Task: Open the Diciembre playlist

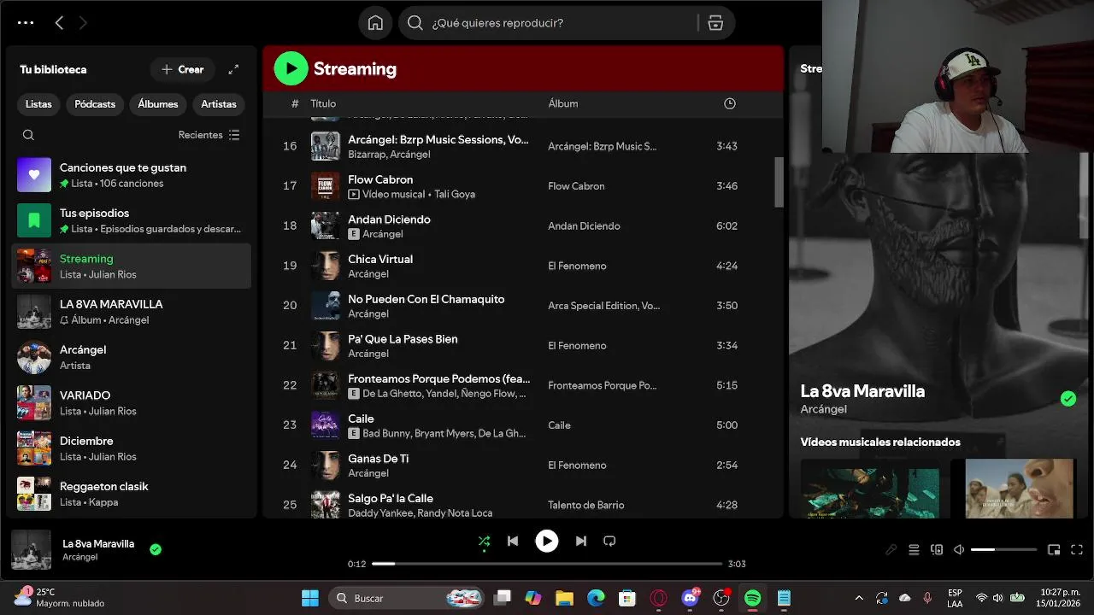Action: click(x=132, y=448)
